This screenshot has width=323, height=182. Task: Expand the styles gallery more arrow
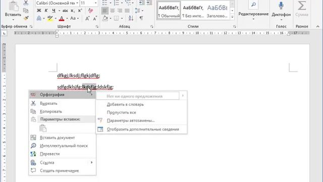pyautogui.click(x=232, y=17)
